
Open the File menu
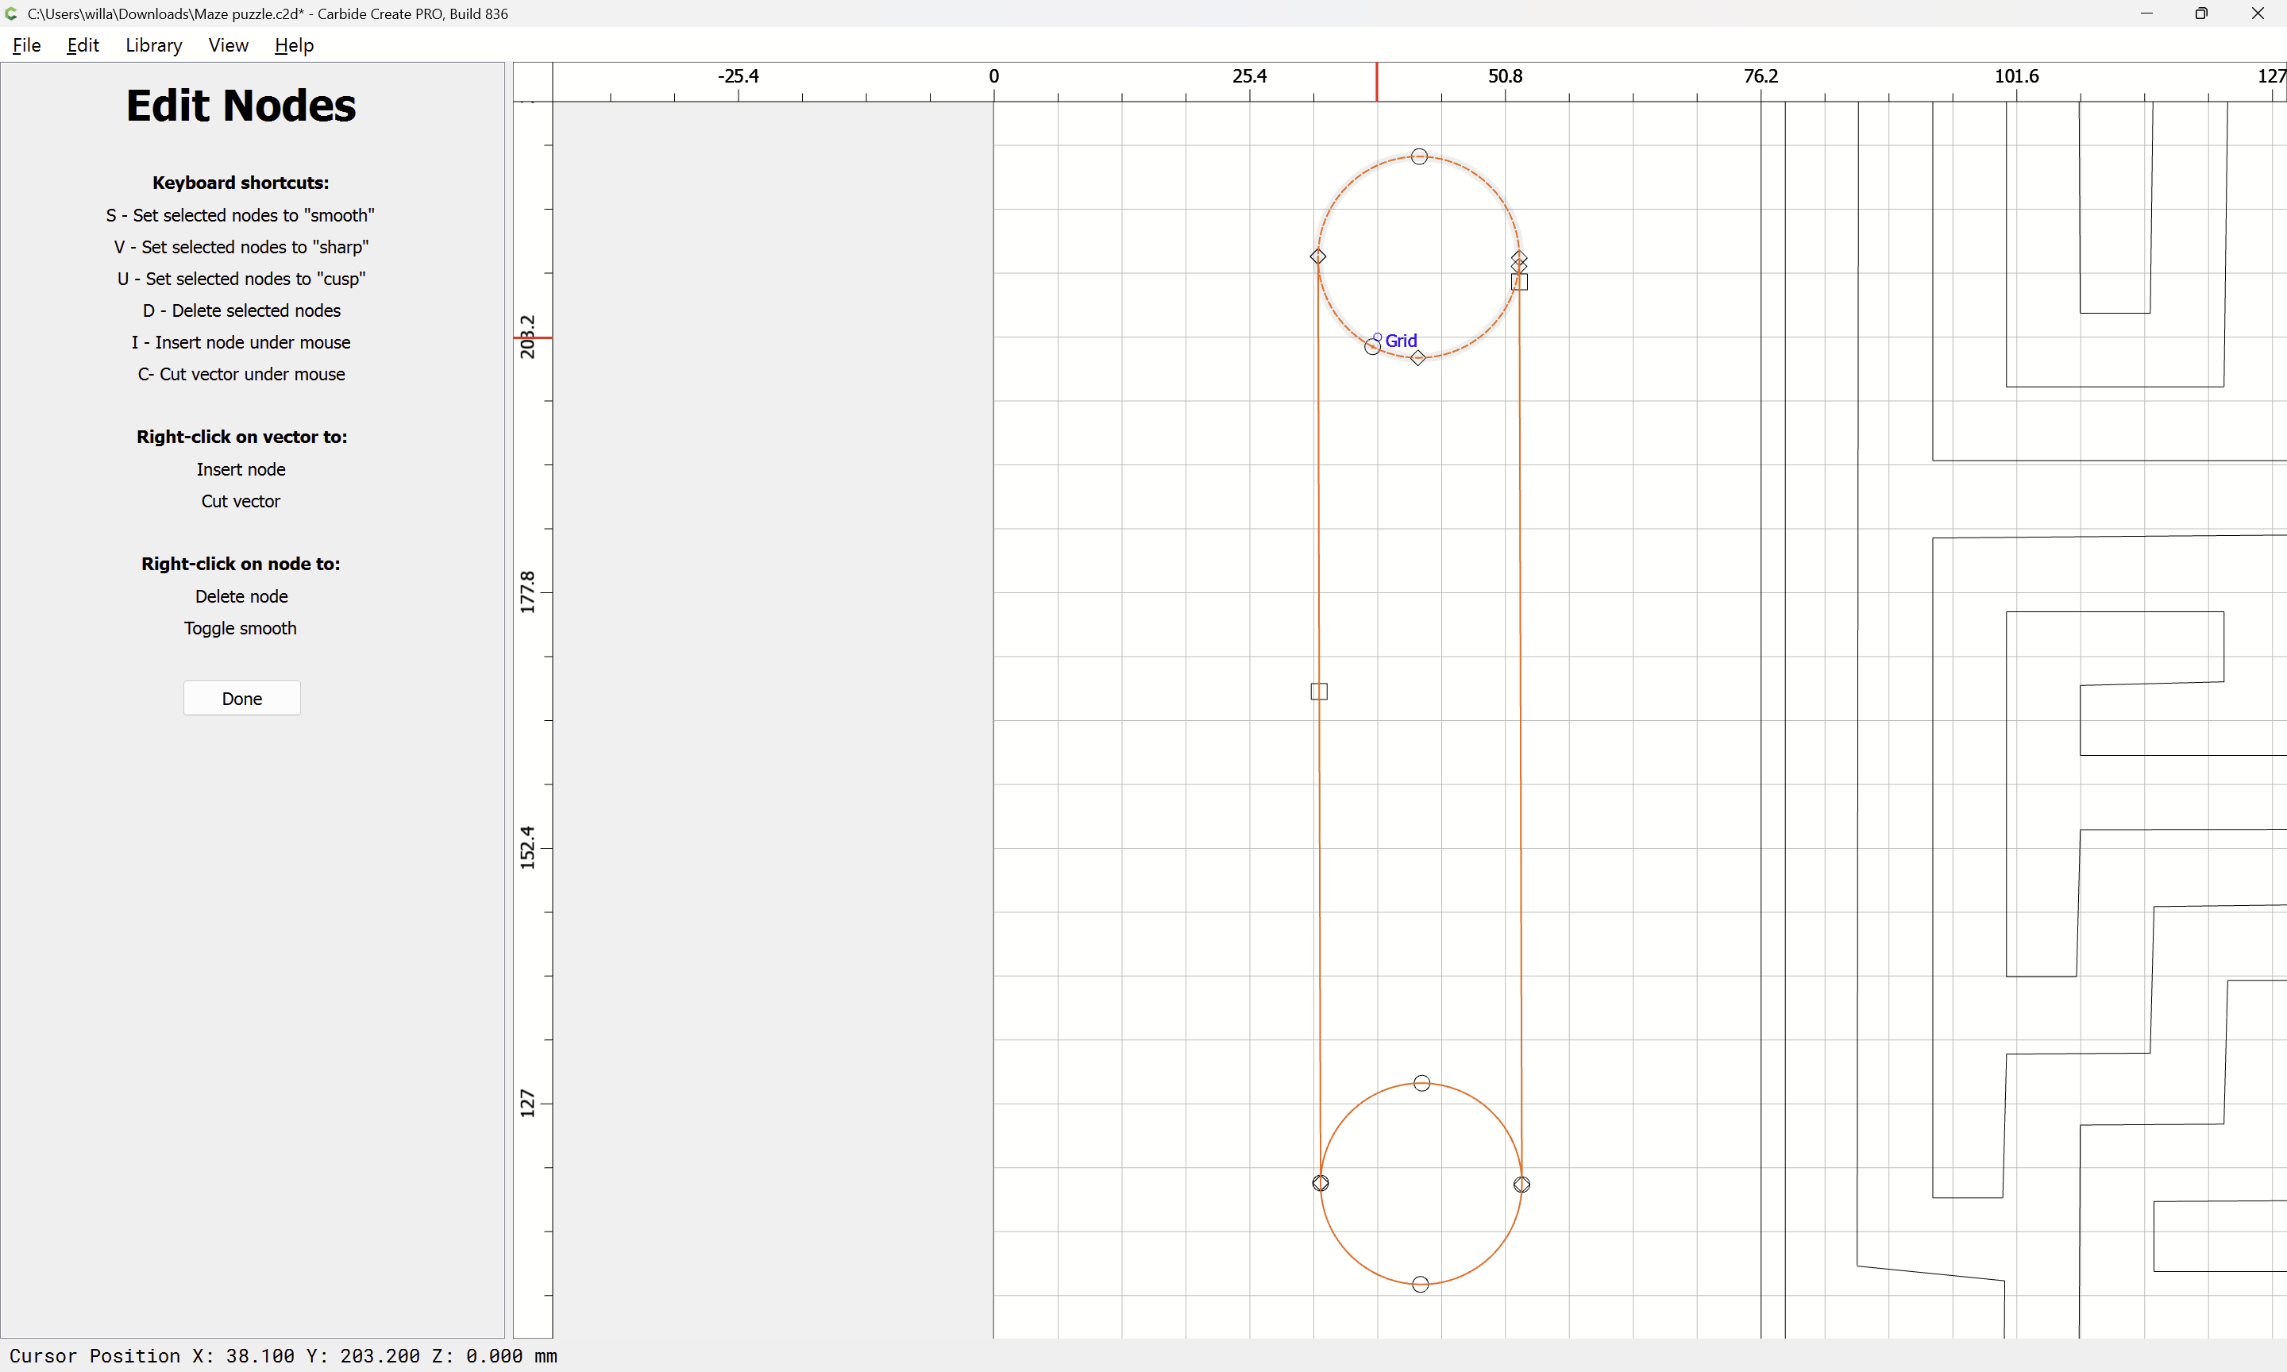tap(26, 45)
